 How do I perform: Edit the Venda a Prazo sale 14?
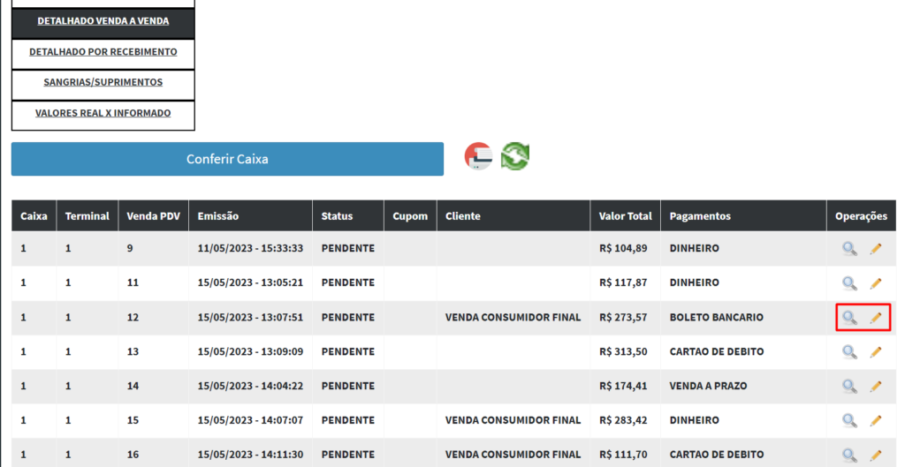876,387
